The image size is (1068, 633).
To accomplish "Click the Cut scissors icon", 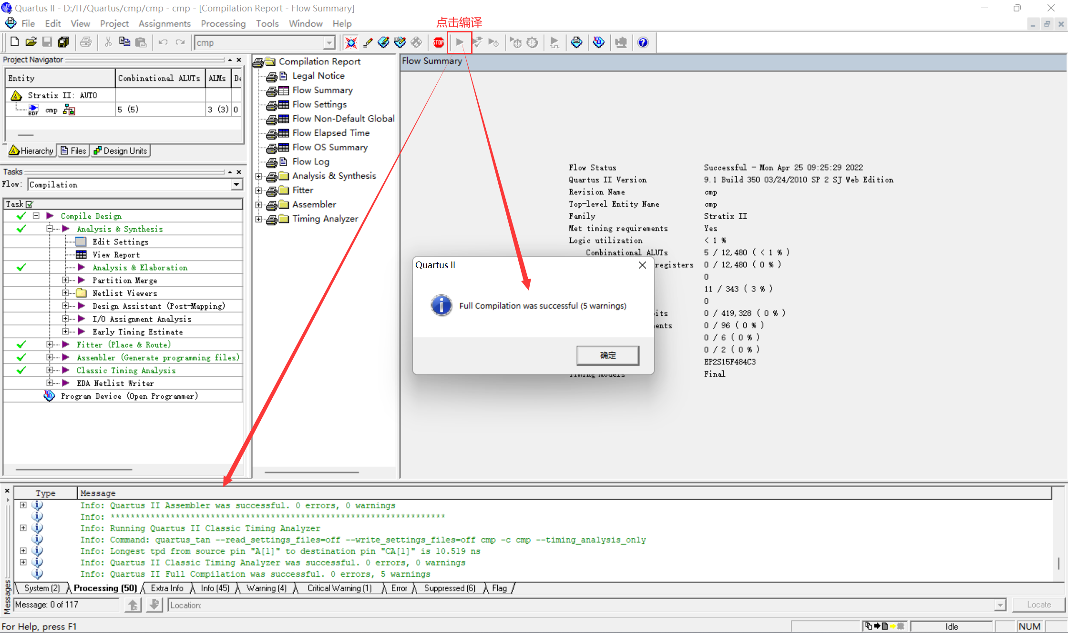I will coord(108,42).
